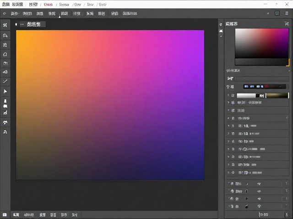Viewport: 293px width, 219px height.
Task: Select the fifth tool from top in left toolbar
Action: point(5,63)
